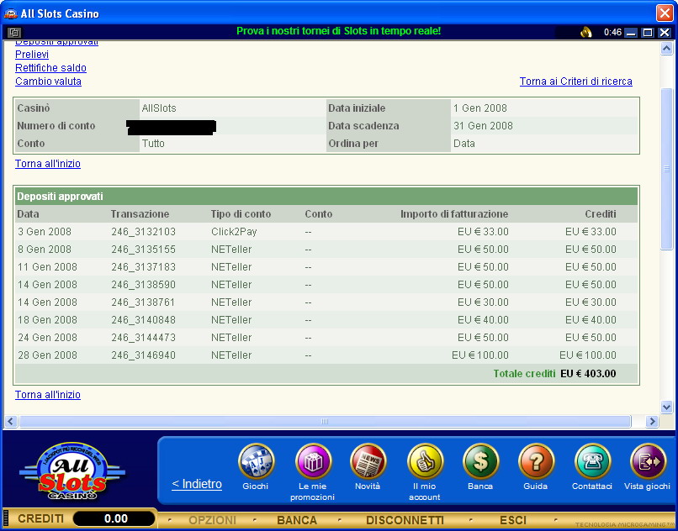Select transaction 246_3132103
The height and width of the screenshot is (531, 678).
point(144,232)
